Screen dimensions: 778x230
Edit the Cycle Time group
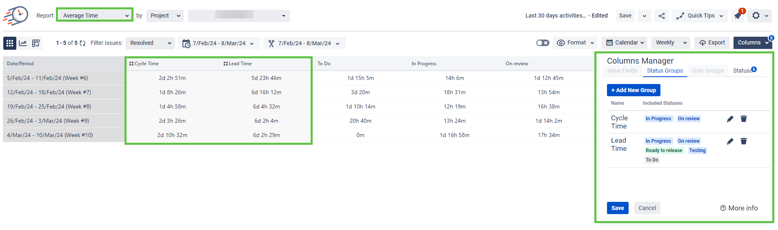(x=730, y=119)
